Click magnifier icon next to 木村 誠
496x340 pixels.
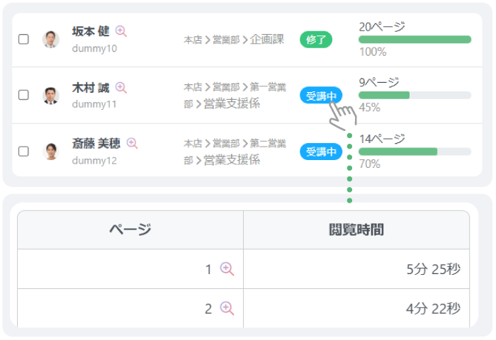point(121,87)
